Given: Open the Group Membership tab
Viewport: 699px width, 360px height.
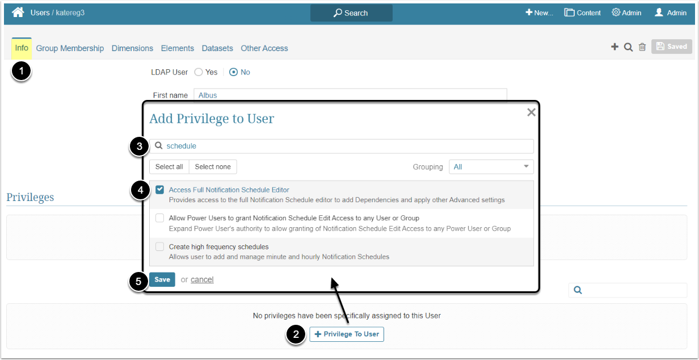Looking at the screenshot, I should point(70,48).
